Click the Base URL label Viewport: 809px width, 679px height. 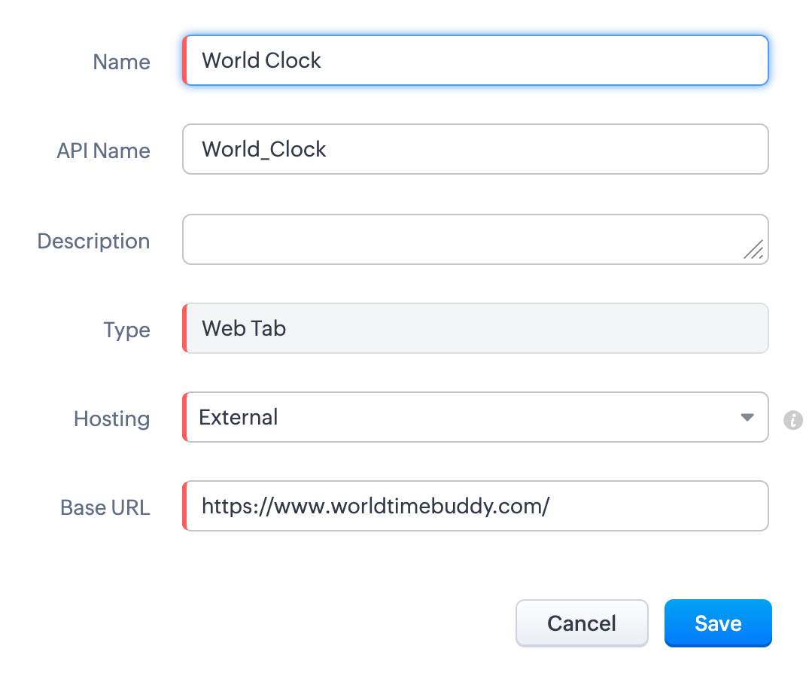(x=105, y=507)
